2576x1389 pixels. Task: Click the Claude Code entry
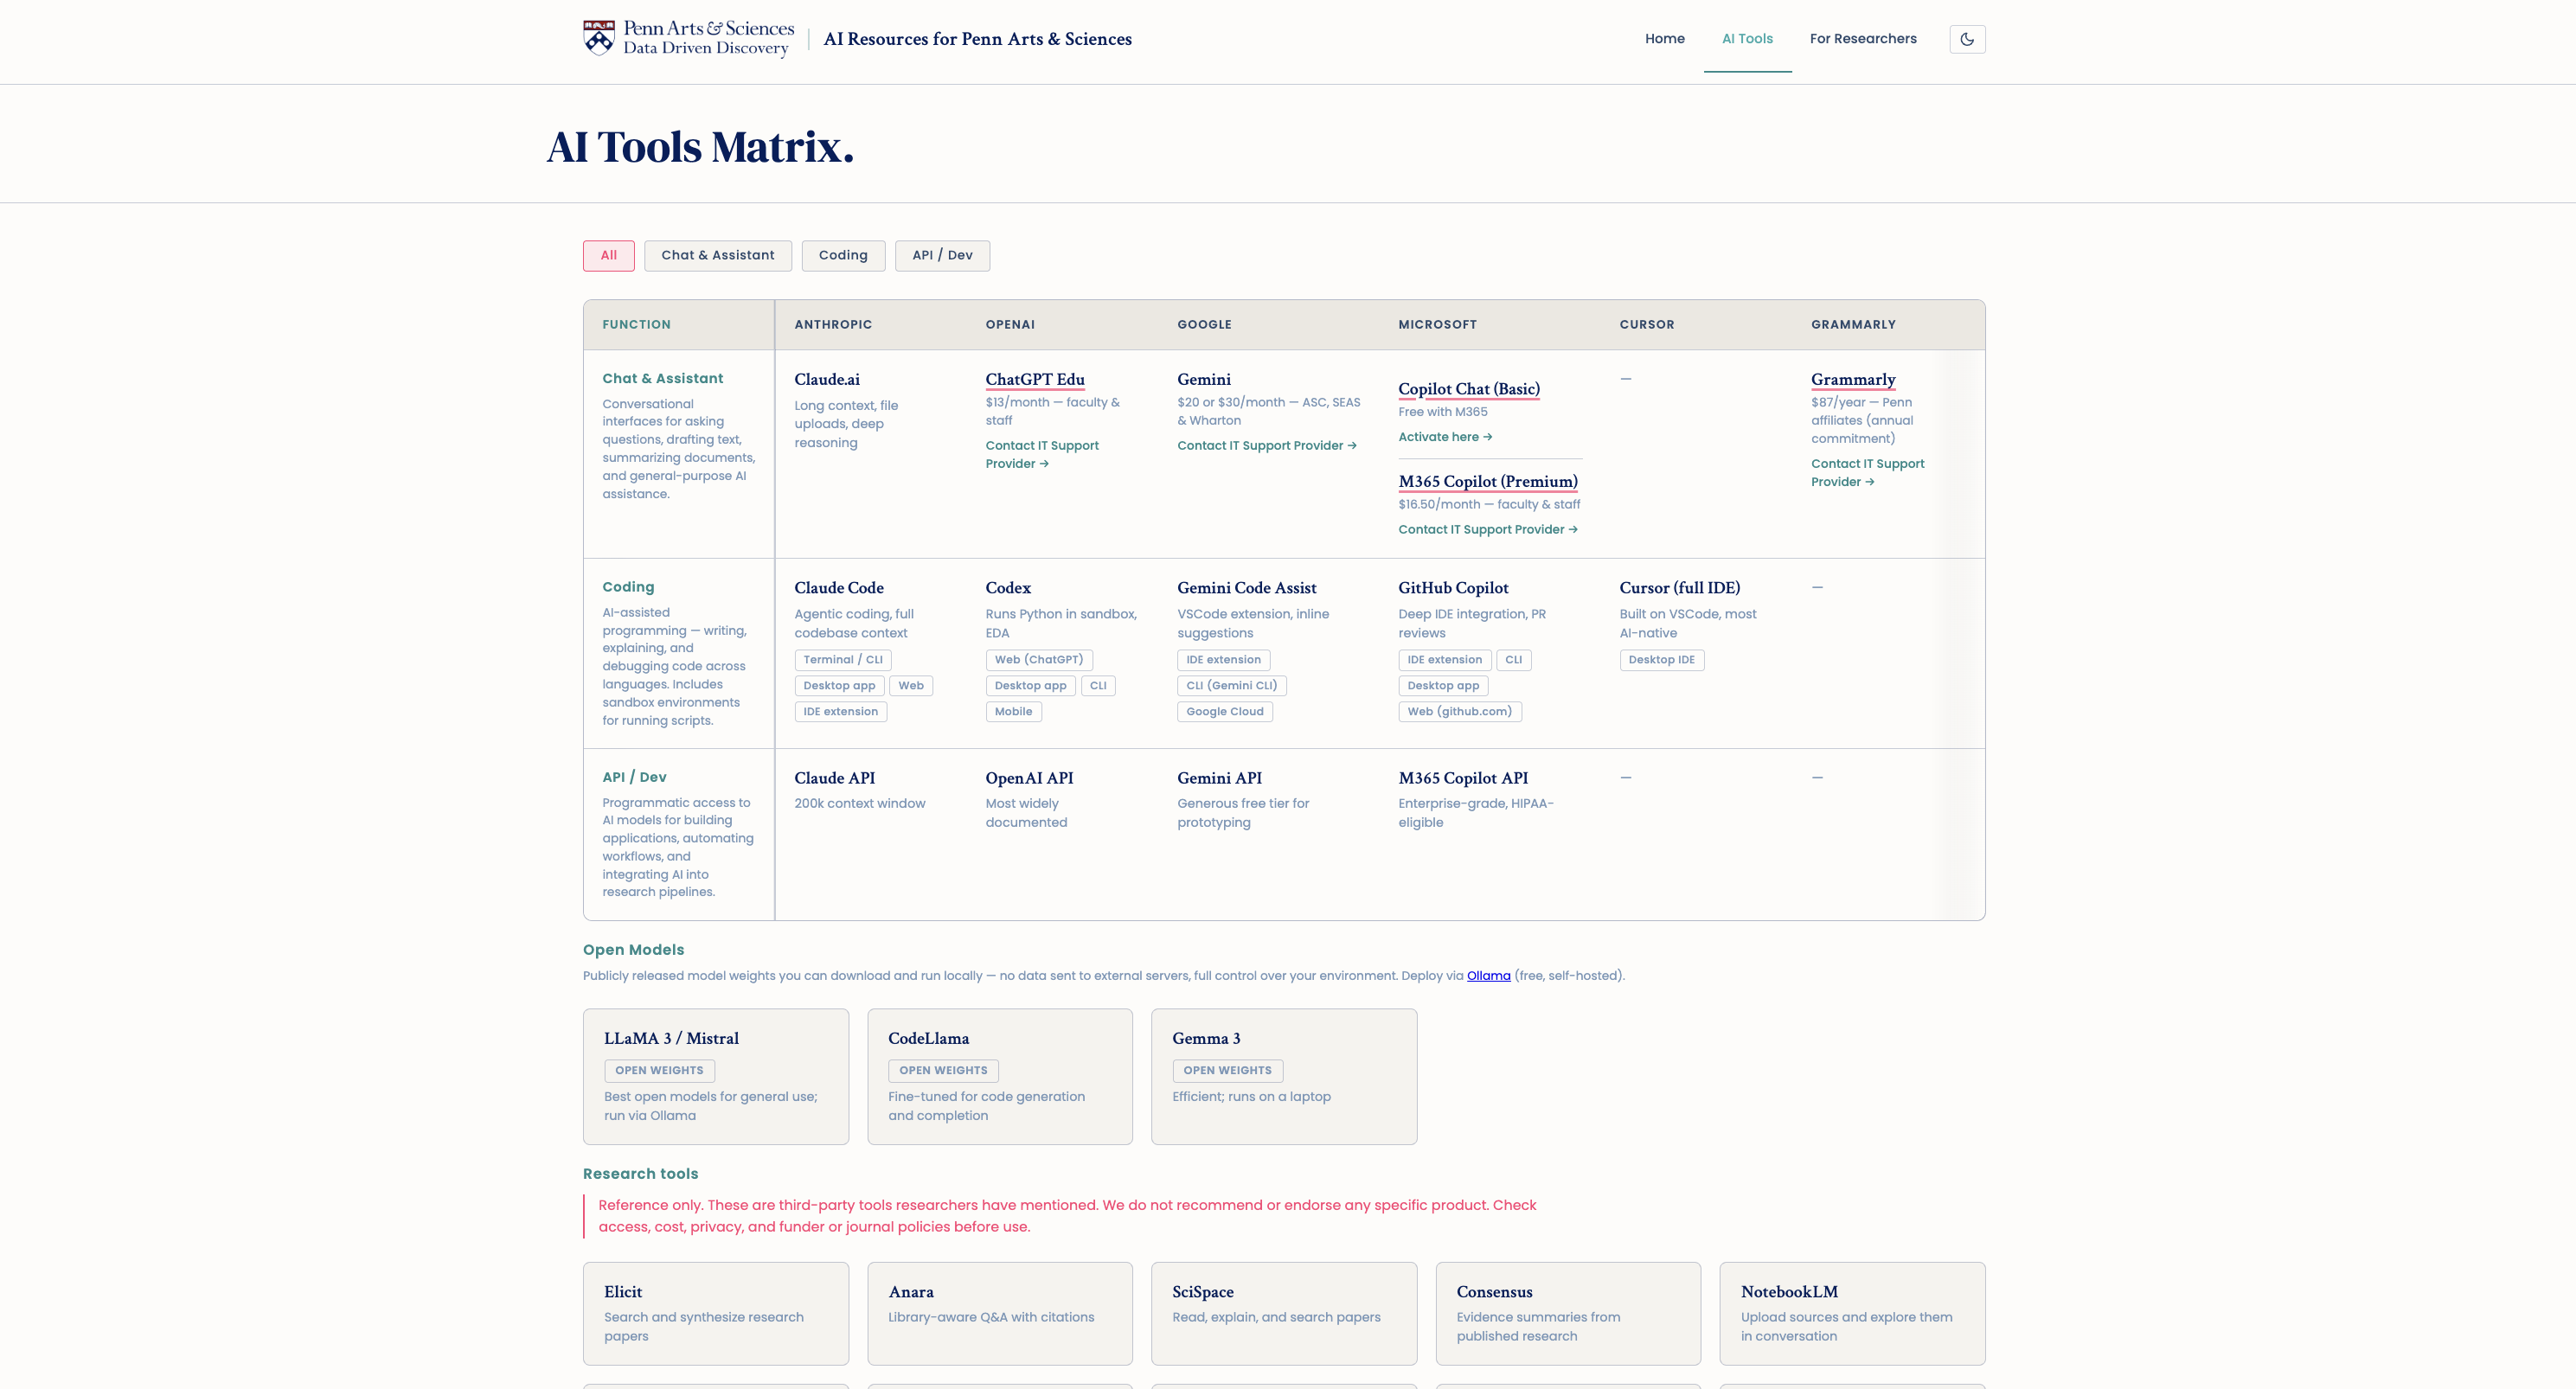click(839, 588)
